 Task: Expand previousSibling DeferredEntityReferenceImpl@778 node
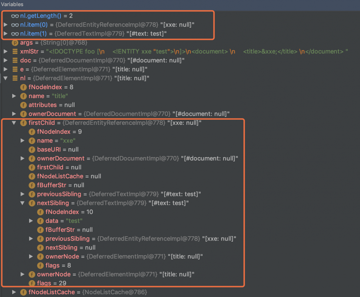click(31, 238)
